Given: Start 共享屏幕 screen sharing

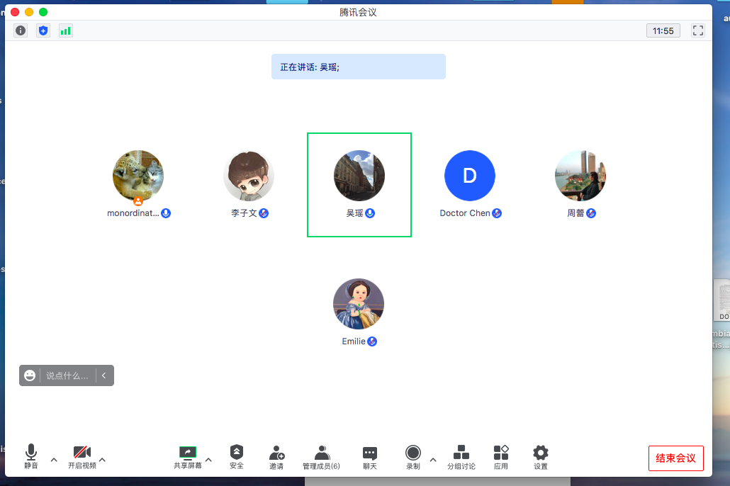Looking at the screenshot, I should 188,457.
